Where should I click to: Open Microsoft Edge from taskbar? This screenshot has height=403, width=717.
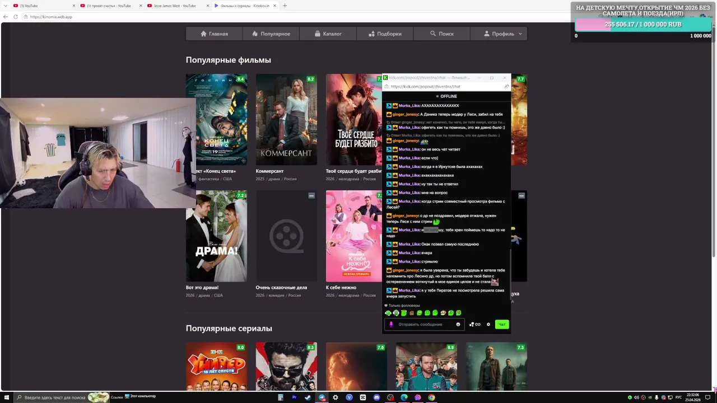404,397
